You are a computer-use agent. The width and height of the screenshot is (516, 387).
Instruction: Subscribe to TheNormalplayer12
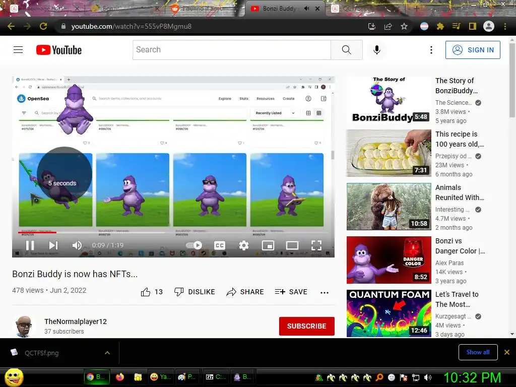click(x=307, y=326)
